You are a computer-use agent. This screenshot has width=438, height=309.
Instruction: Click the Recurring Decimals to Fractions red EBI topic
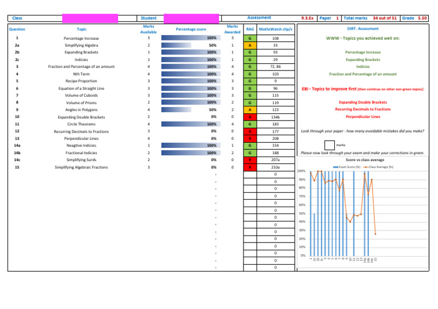pyautogui.click(x=363, y=109)
